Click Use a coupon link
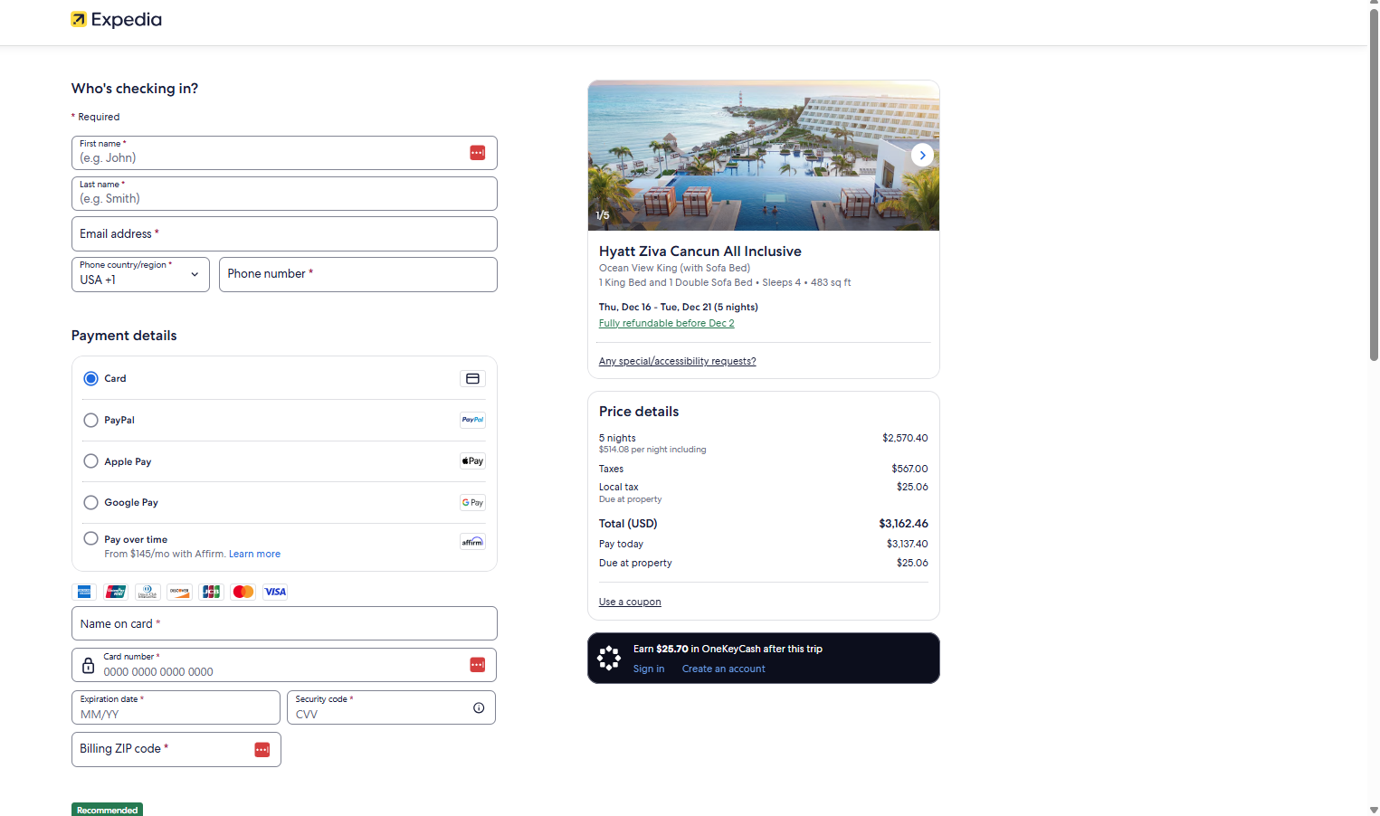1380x816 pixels. coord(630,602)
